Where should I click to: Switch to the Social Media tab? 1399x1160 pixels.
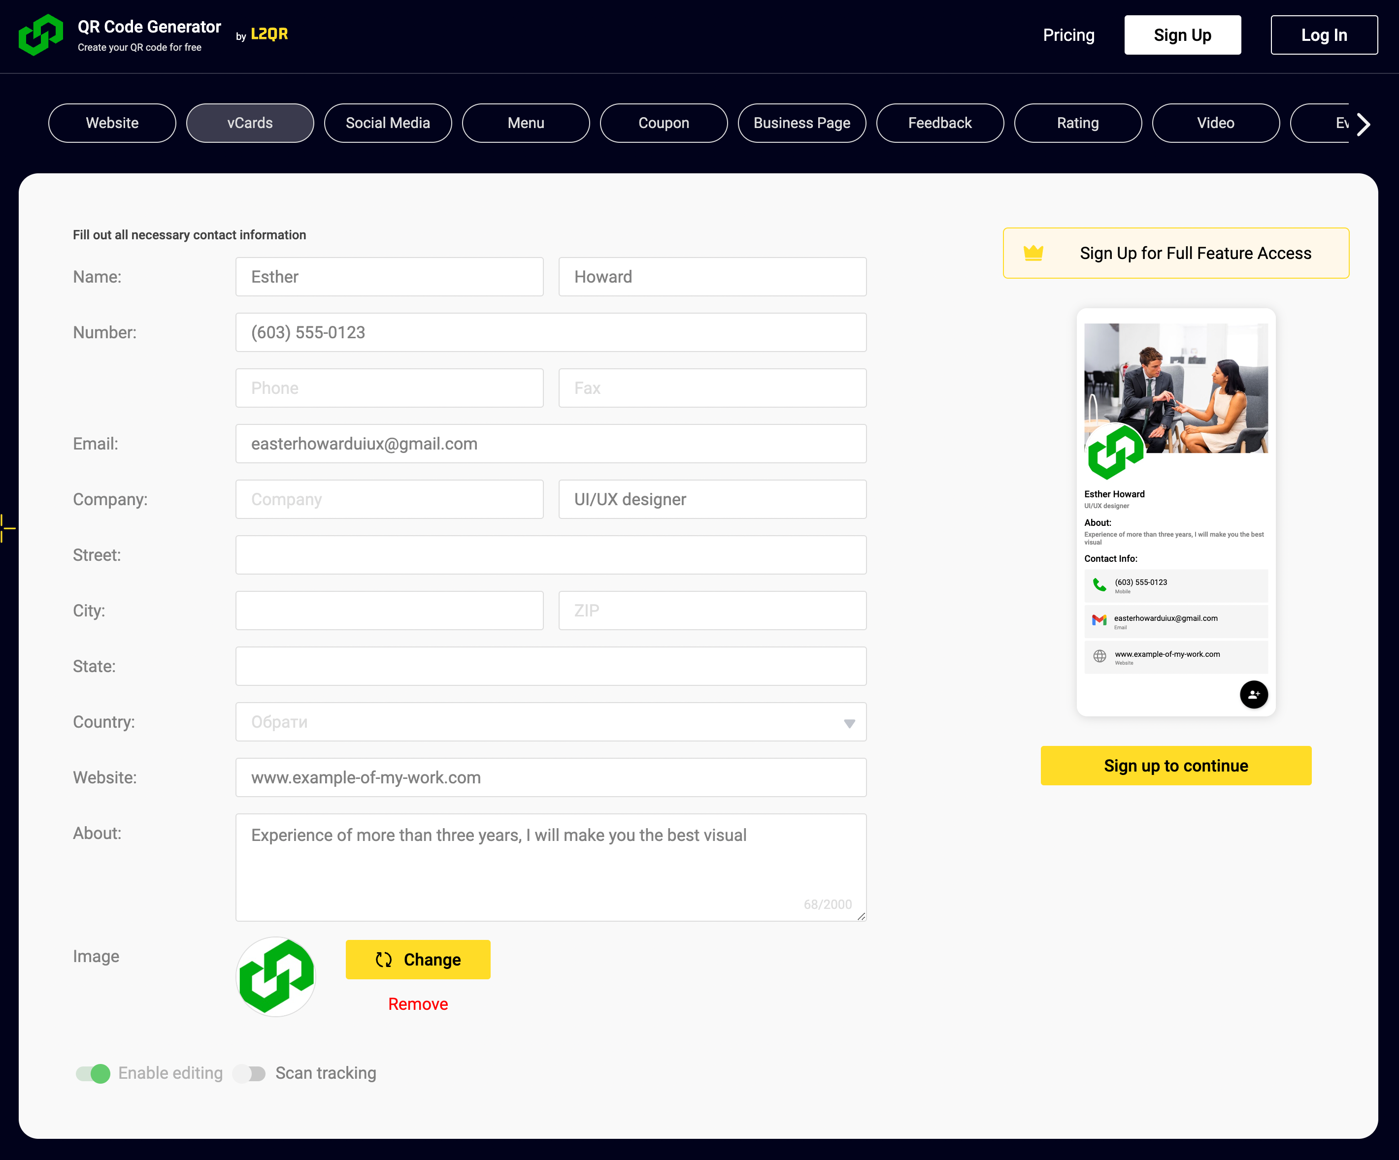[x=388, y=123]
